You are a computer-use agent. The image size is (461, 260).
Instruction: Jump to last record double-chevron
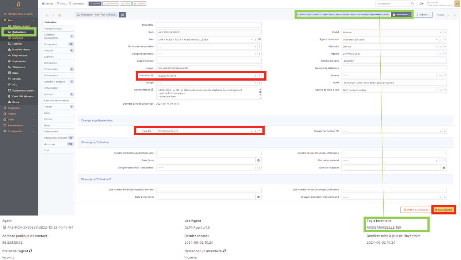tap(454, 15)
